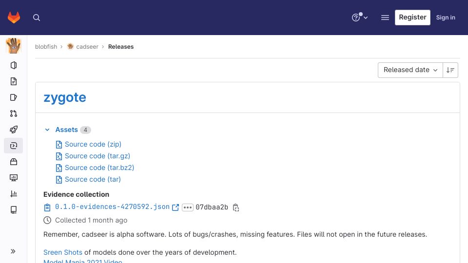The height and width of the screenshot is (263, 468).
Task: Click the Assets heading label
Action: [x=67, y=130]
